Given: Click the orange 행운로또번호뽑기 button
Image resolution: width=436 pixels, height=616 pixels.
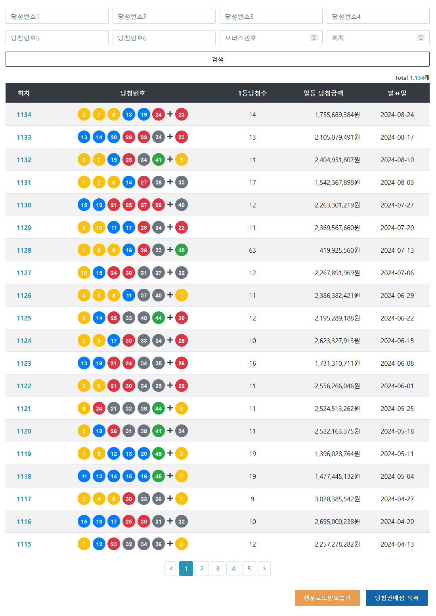Looking at the screenshot, I should (327, 598).
